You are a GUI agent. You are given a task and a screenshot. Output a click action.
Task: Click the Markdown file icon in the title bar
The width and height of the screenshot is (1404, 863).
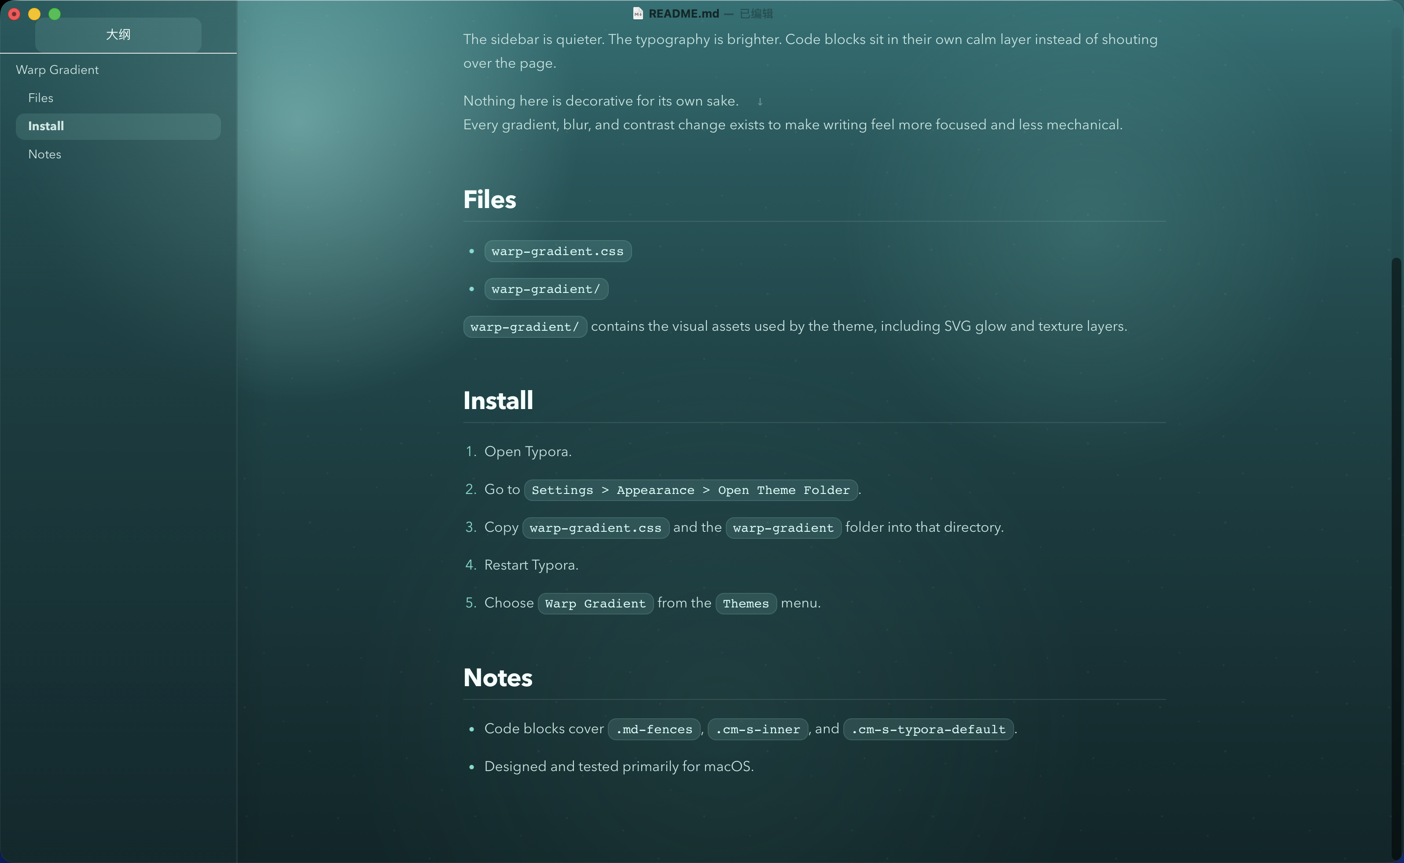tap(638, 14)
